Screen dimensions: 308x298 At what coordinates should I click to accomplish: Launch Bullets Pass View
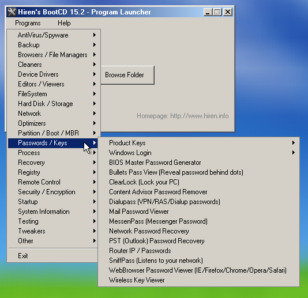(x=199, y=172)
